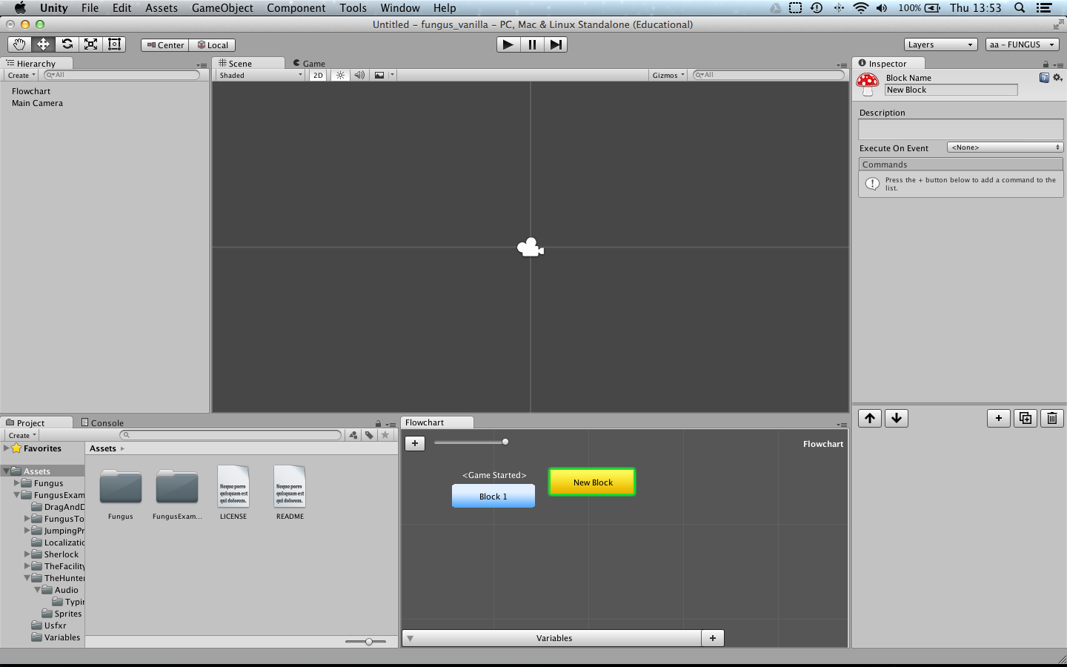The height and width of the screenshot is (667, 1067).
Task: Expand the Favorites tree item
Action: pyautogui.click(x=7, y=448)
